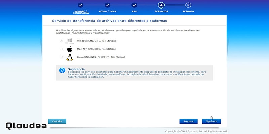Click the Linux penguin icon

(70, 57)
